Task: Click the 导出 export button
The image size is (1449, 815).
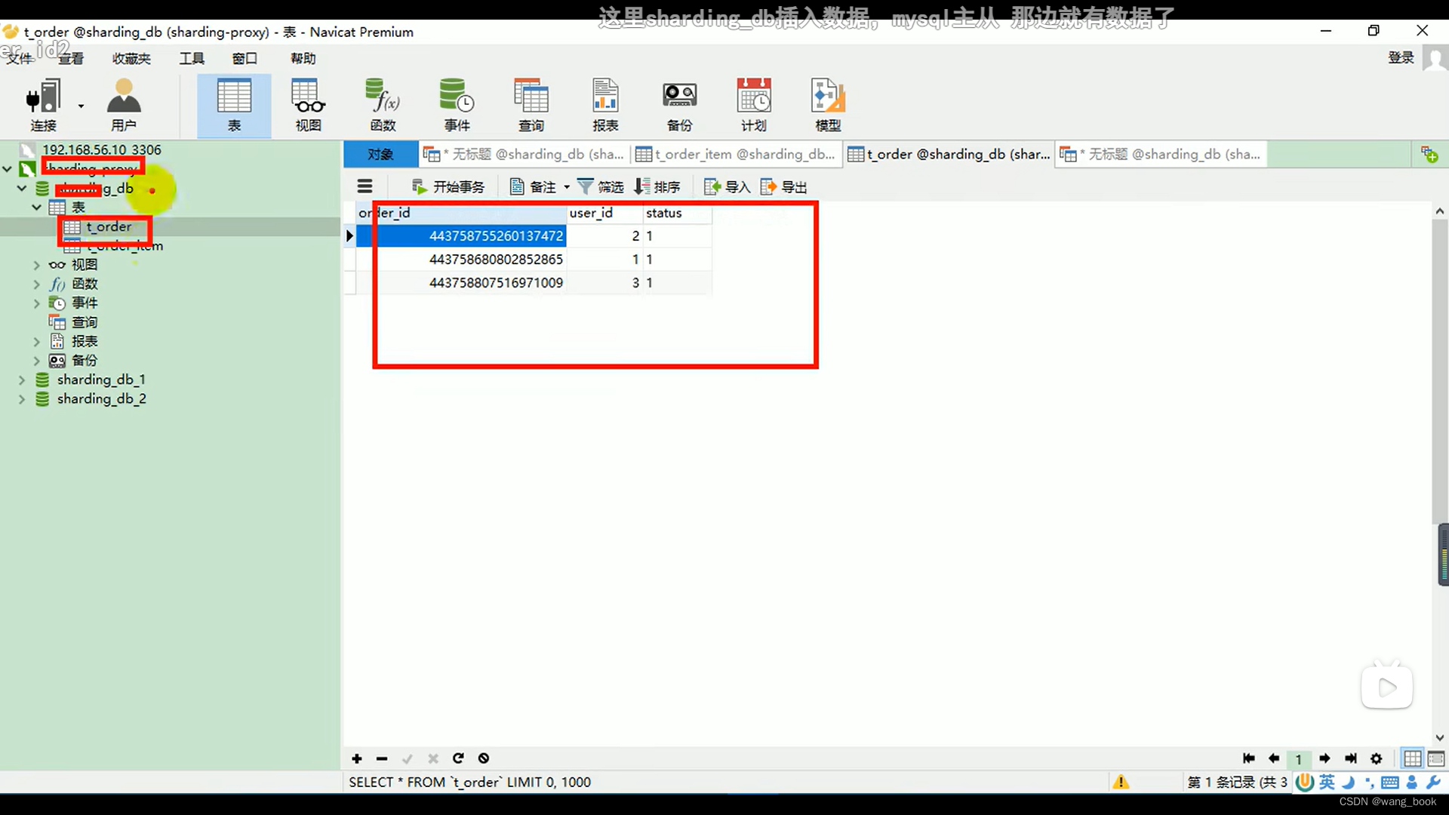Action: click(x=783, y=186)
